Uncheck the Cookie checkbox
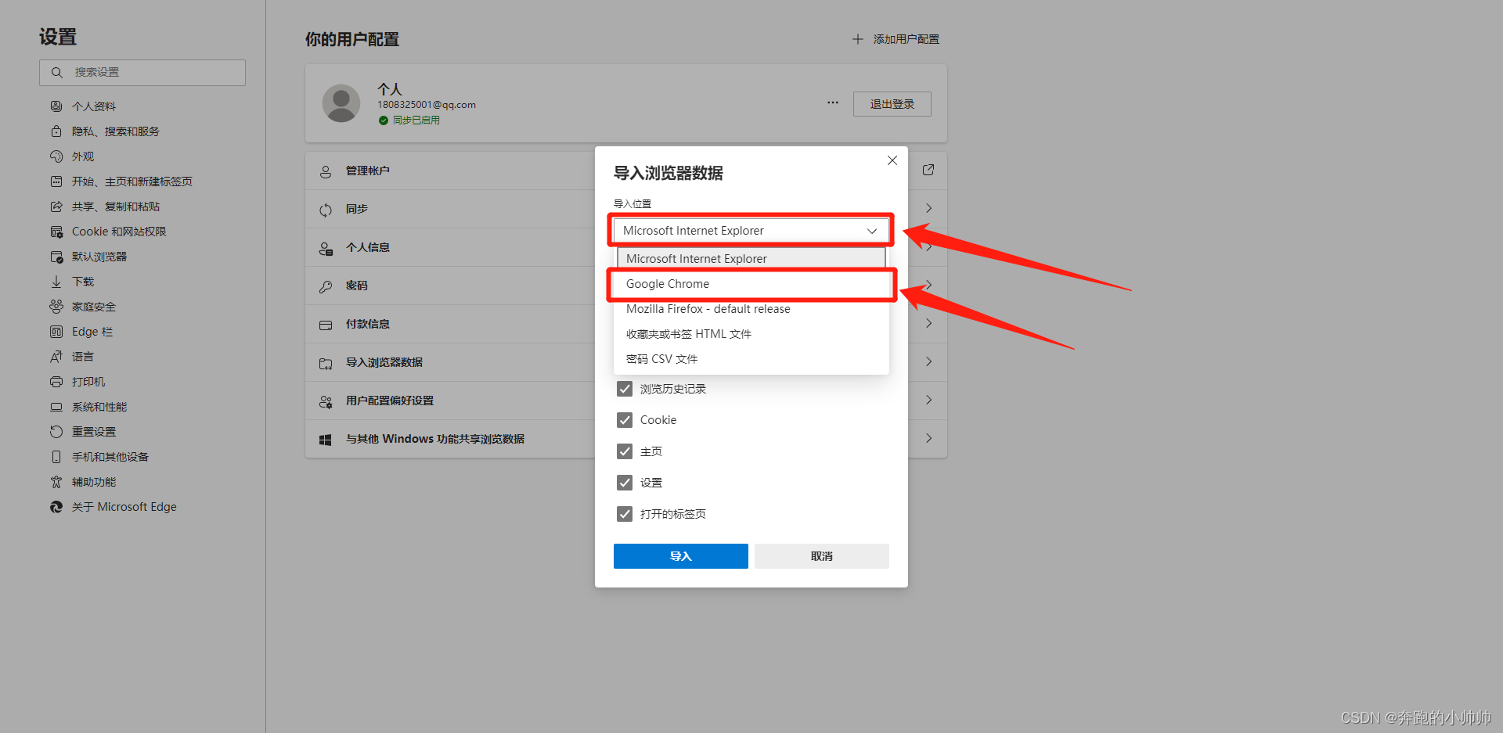The image size is (1503, 733). click(x=625, y=420)
